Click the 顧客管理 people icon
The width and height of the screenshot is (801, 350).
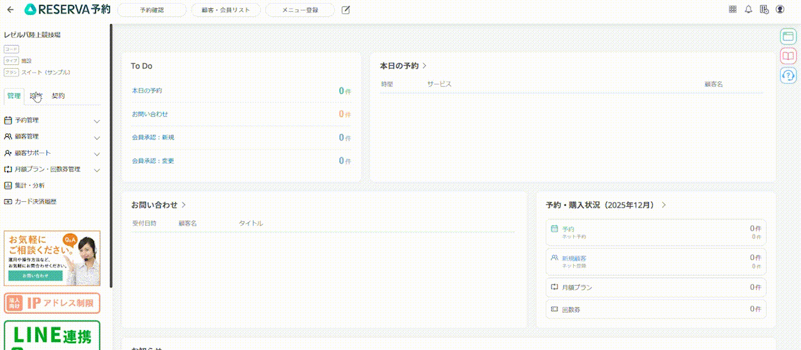tap(8, 136)
